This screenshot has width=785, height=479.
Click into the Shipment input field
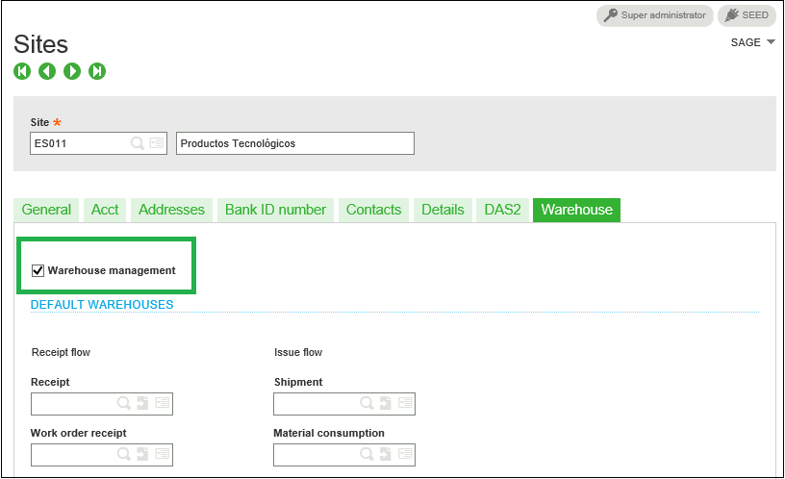344,404
